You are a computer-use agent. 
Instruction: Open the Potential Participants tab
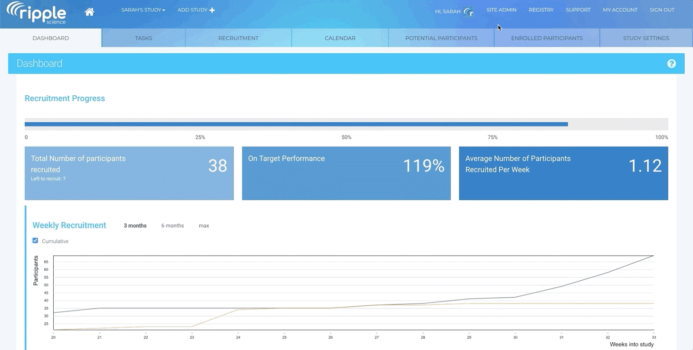441,38
